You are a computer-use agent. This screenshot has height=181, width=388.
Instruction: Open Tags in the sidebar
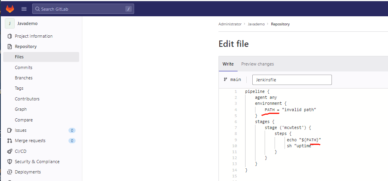(19, 88)
